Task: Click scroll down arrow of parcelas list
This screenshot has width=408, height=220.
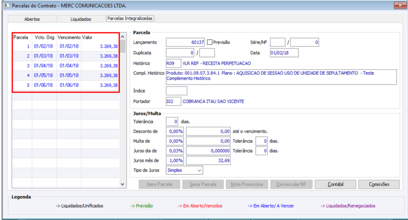Action: (122, 184)
